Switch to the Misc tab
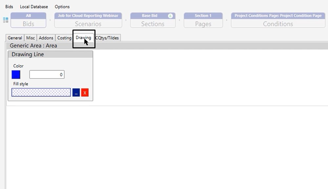This screenshot has height=189, width=328. tap(31, 38)
